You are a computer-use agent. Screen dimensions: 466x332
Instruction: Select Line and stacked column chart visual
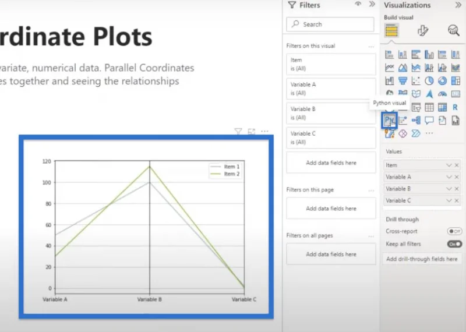click(x=429, y=68)
